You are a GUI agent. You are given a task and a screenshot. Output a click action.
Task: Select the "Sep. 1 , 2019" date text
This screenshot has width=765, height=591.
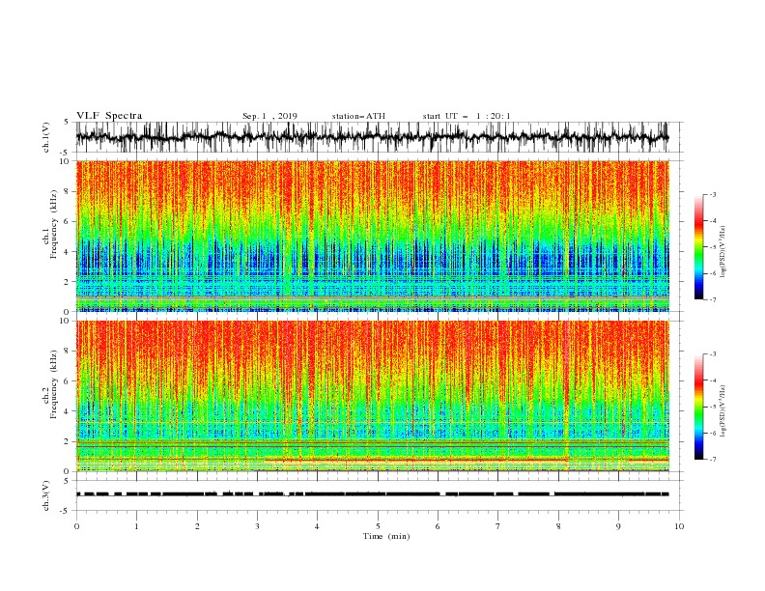pos(269,116)
